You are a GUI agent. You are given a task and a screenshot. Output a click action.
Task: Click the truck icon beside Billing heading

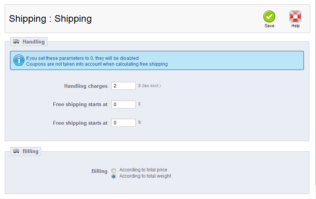coord(16,151)
